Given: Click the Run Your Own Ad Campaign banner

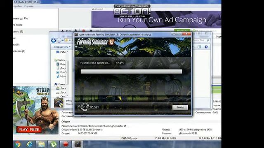Looking at the screenshot, I should pyautogui.click(x=156, y=19).
